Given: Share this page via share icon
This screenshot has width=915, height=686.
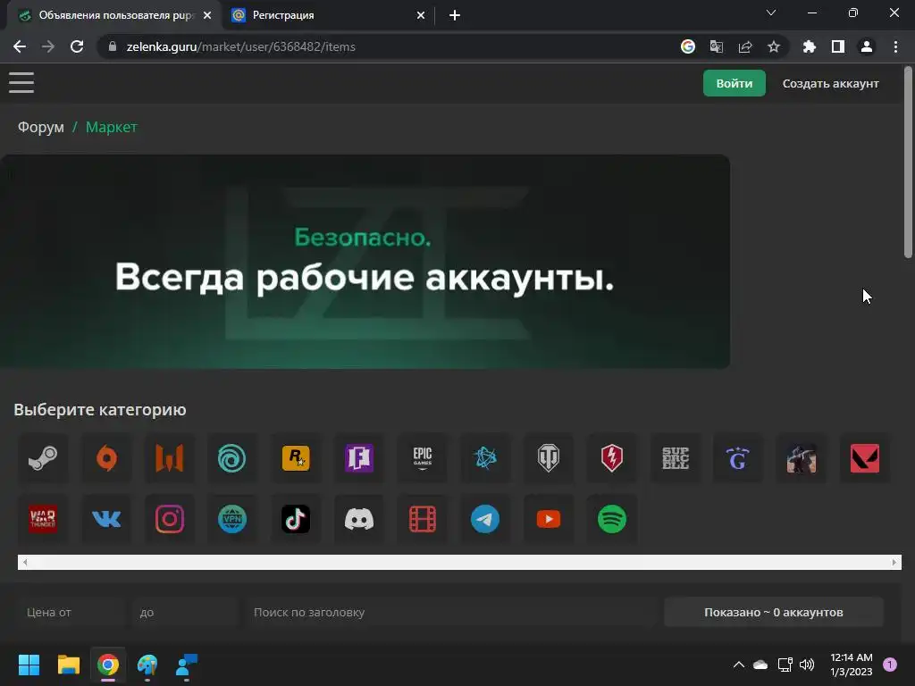Looking at the screenshot, I should pyautogui.click(x=745, y=46).
